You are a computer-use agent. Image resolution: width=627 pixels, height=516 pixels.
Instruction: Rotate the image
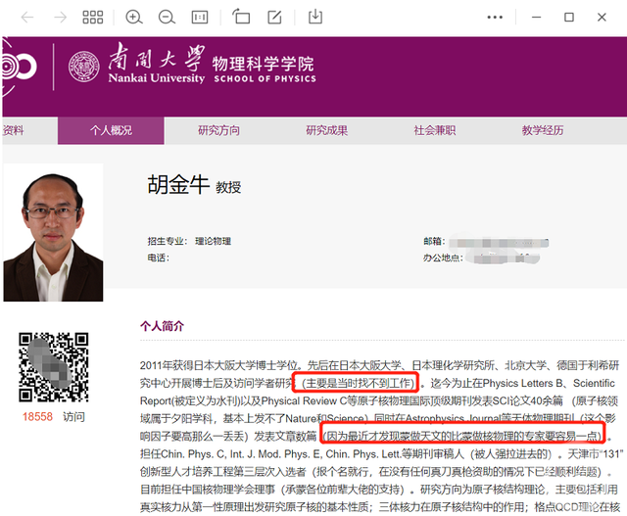[241, 17]
